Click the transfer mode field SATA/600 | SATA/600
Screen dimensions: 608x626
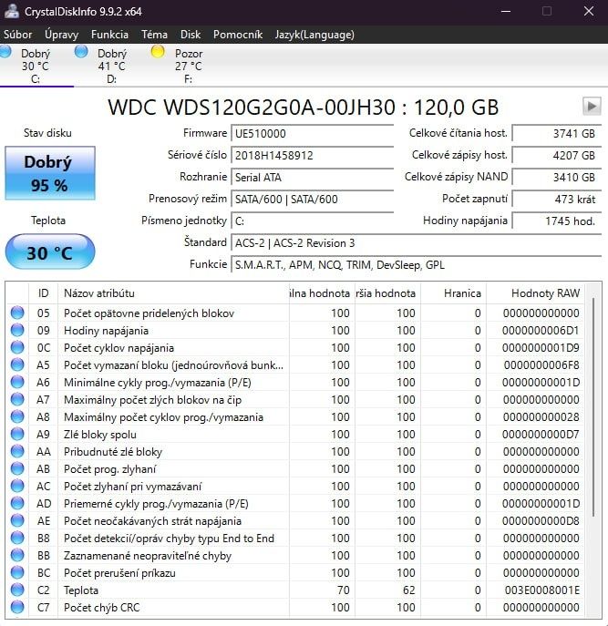[313, 200]
